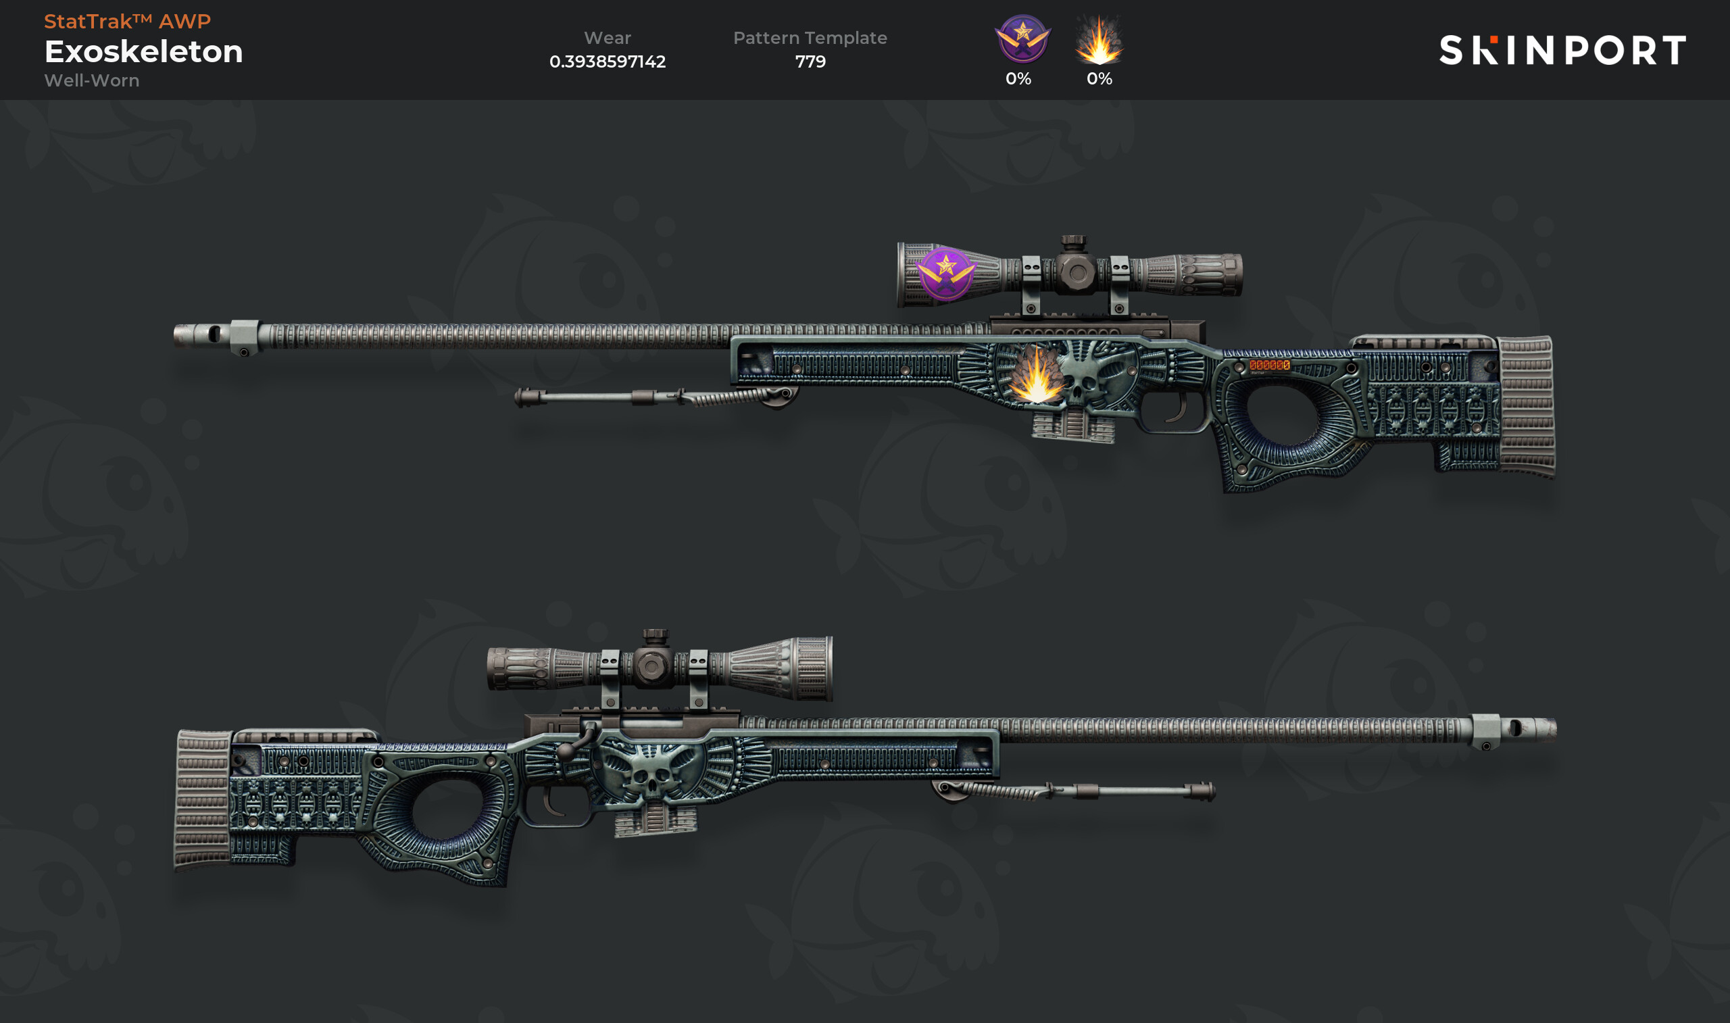1730x1023 pixels.
Task: Click the 0% under the purple sticker
Action: click(1018, 78)
